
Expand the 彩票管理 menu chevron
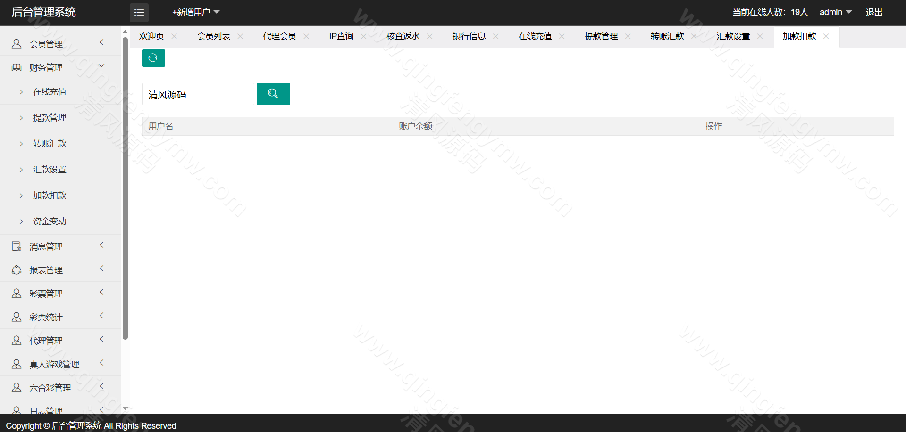pos(101,293)
